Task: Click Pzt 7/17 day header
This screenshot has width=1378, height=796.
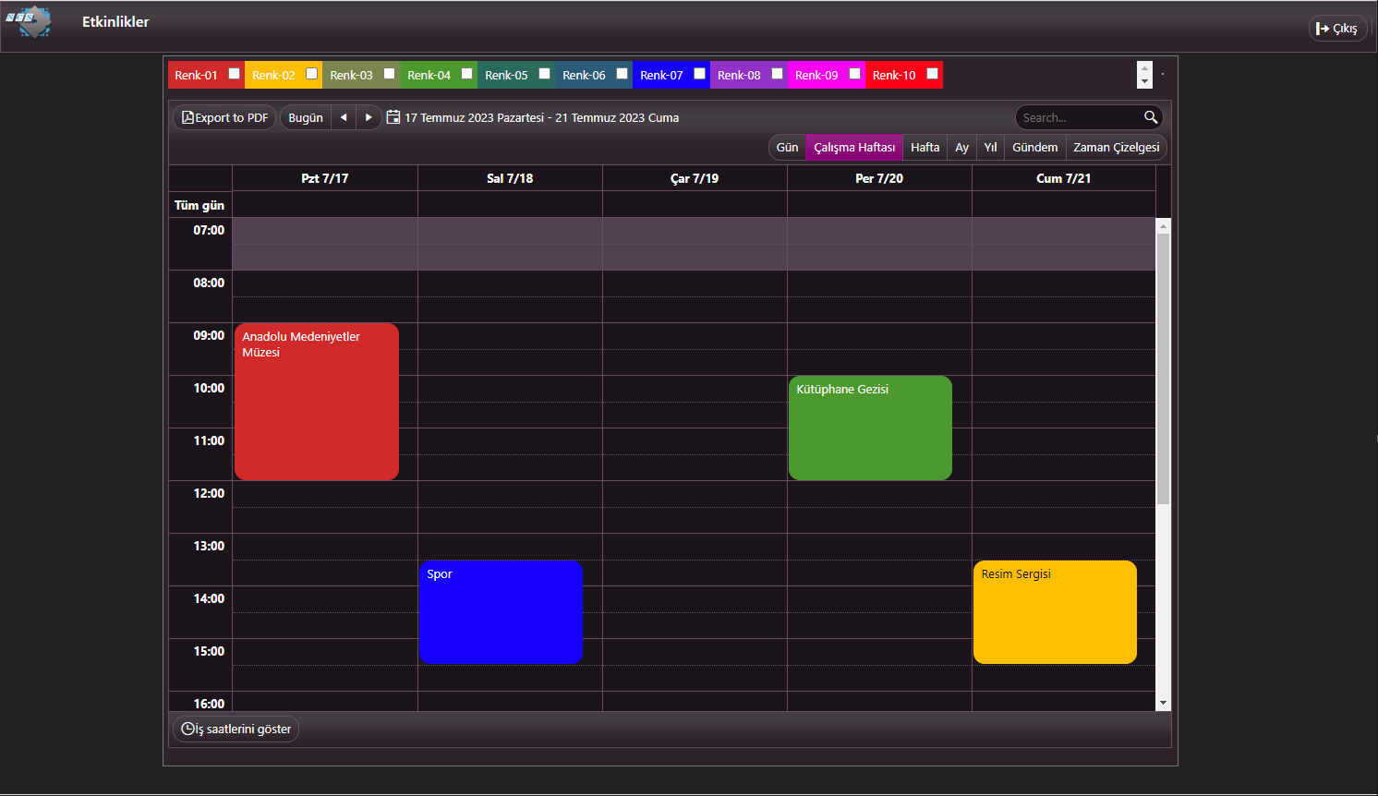Action: point(325,178)
